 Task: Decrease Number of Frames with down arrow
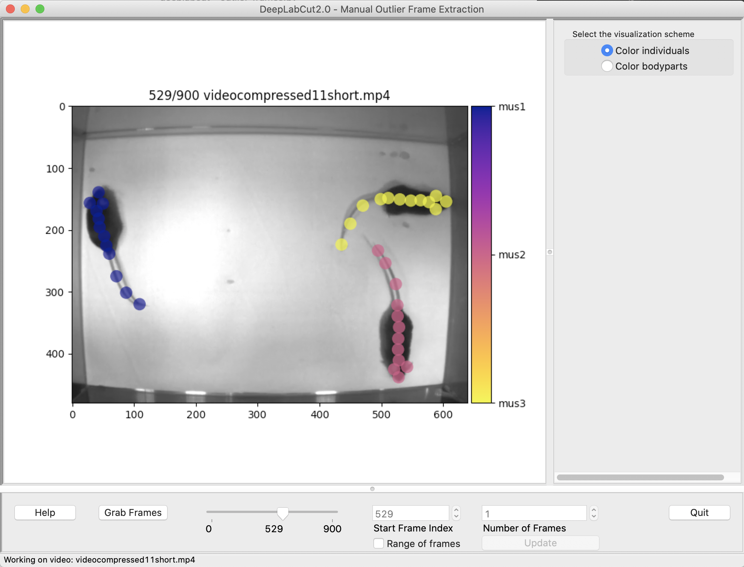(x=594, y=517)
